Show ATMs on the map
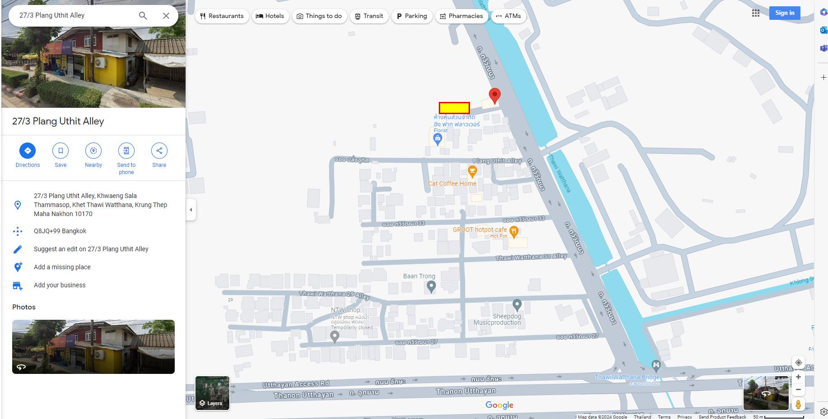The width and height of the screenshot is (828, 419). pos(508,16)
